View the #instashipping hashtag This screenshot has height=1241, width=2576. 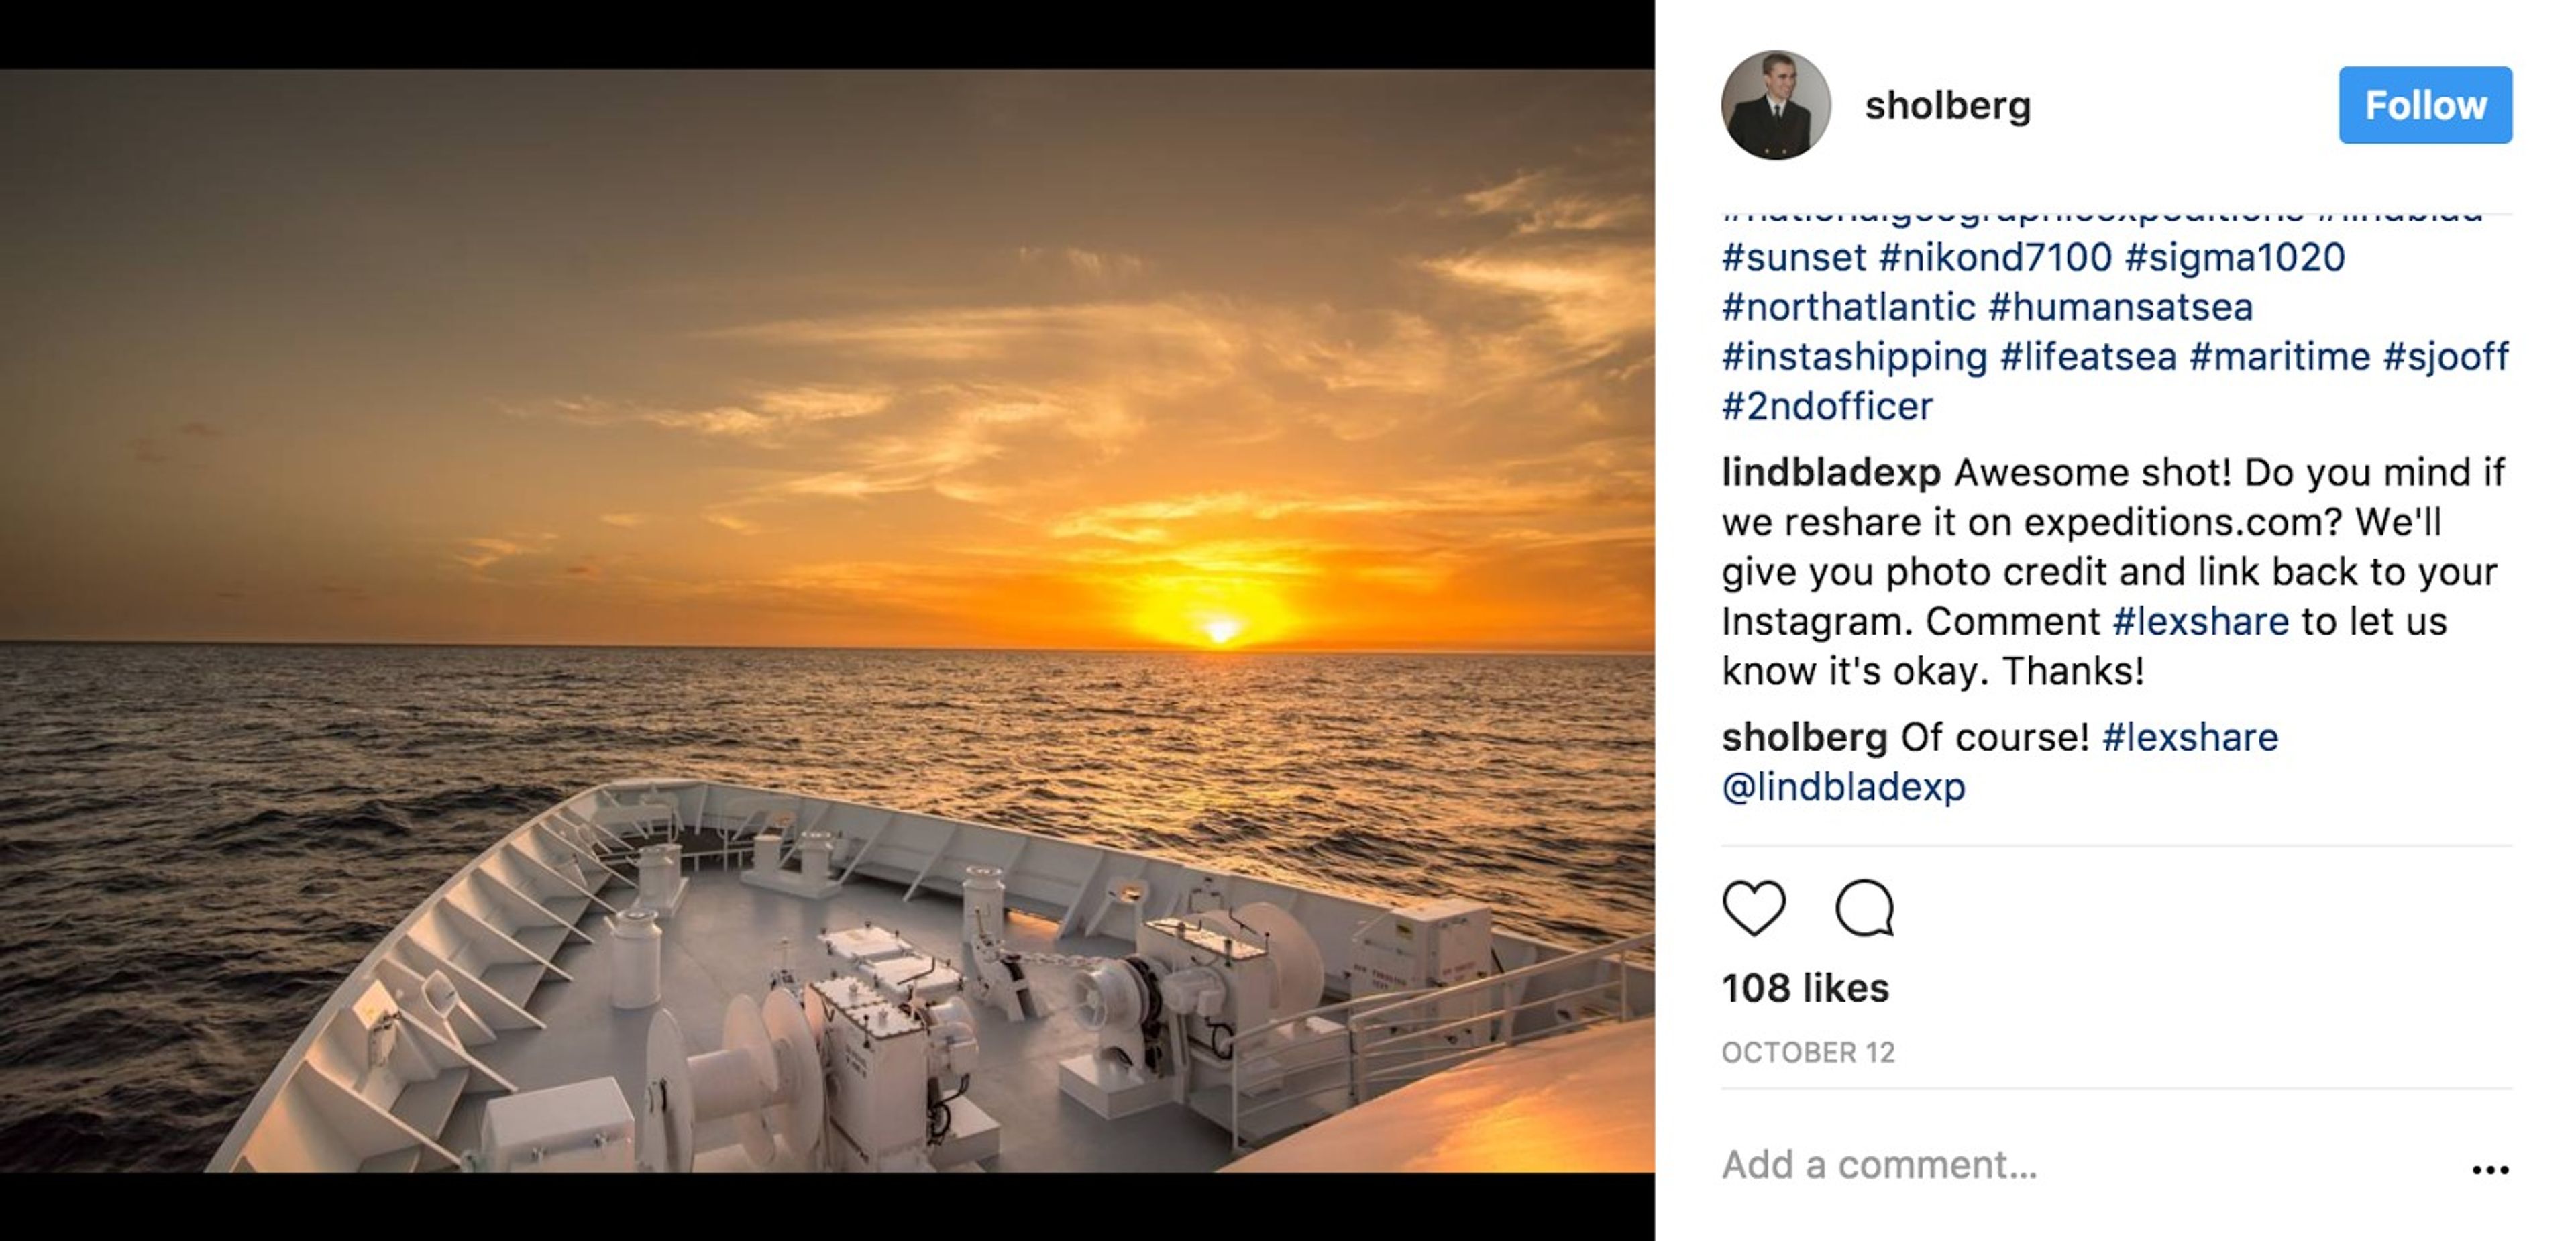(x=1854, y=357)
